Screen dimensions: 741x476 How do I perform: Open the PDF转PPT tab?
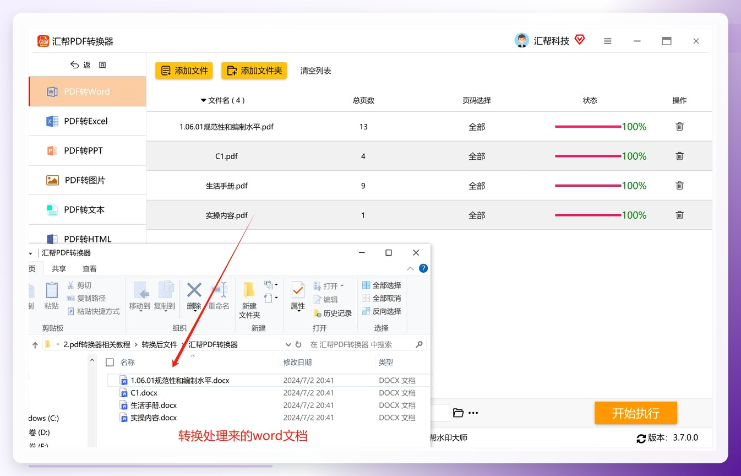tap(88, 150)
